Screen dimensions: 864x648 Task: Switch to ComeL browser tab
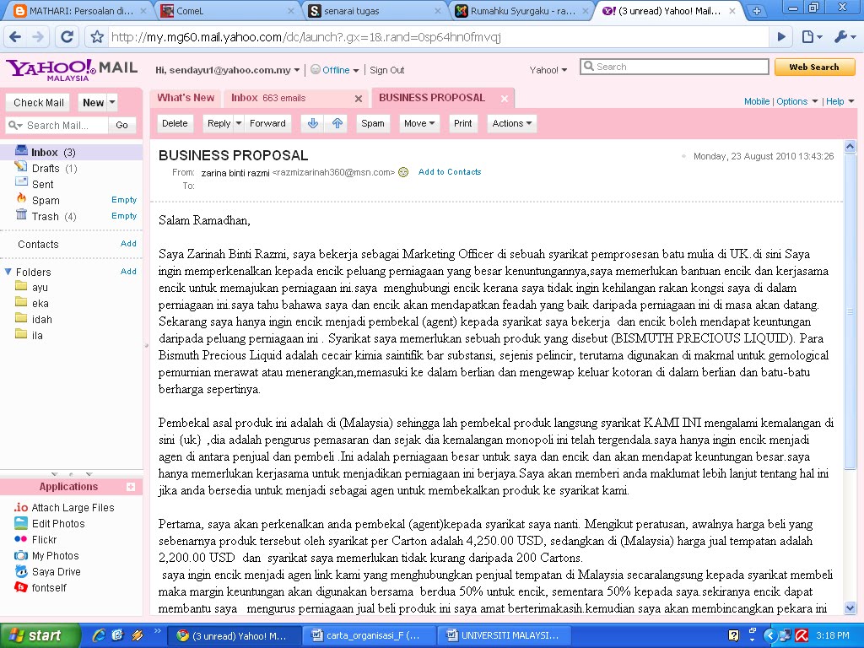pos(228,10)
